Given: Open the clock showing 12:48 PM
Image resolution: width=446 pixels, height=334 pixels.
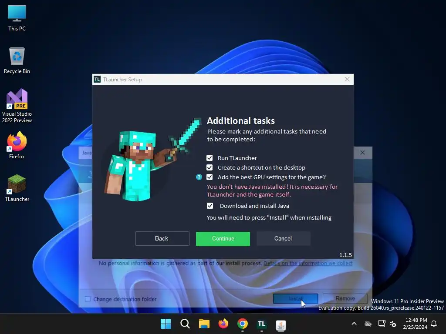Looking at the screenshot, I should (415, 324).
